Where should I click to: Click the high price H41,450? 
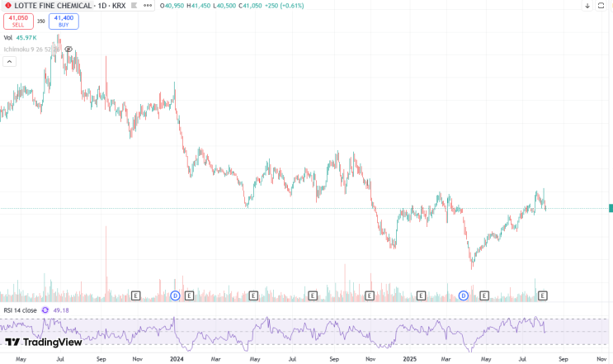[x=199, y=6]
